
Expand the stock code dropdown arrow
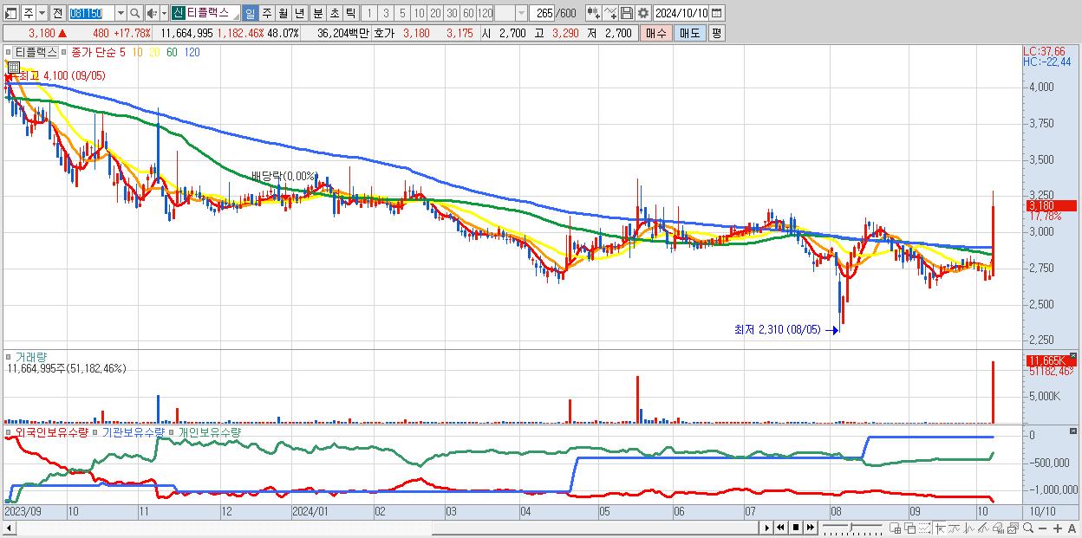coord(121,13)
